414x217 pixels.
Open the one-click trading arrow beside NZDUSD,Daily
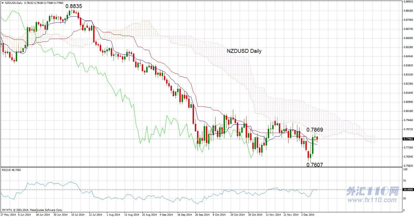tap(2, 3)
